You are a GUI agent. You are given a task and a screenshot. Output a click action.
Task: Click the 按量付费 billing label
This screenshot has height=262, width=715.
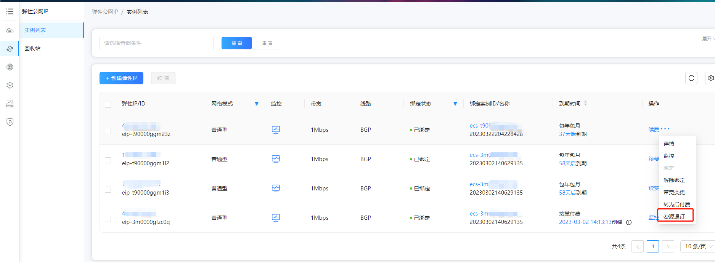click(570, 214)
